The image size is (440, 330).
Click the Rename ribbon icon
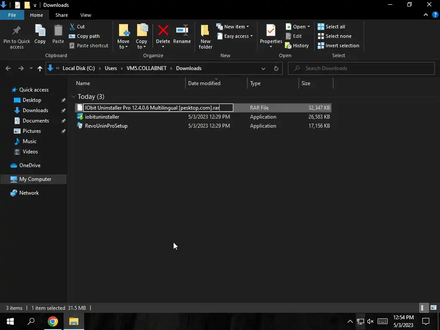[182, 34]
